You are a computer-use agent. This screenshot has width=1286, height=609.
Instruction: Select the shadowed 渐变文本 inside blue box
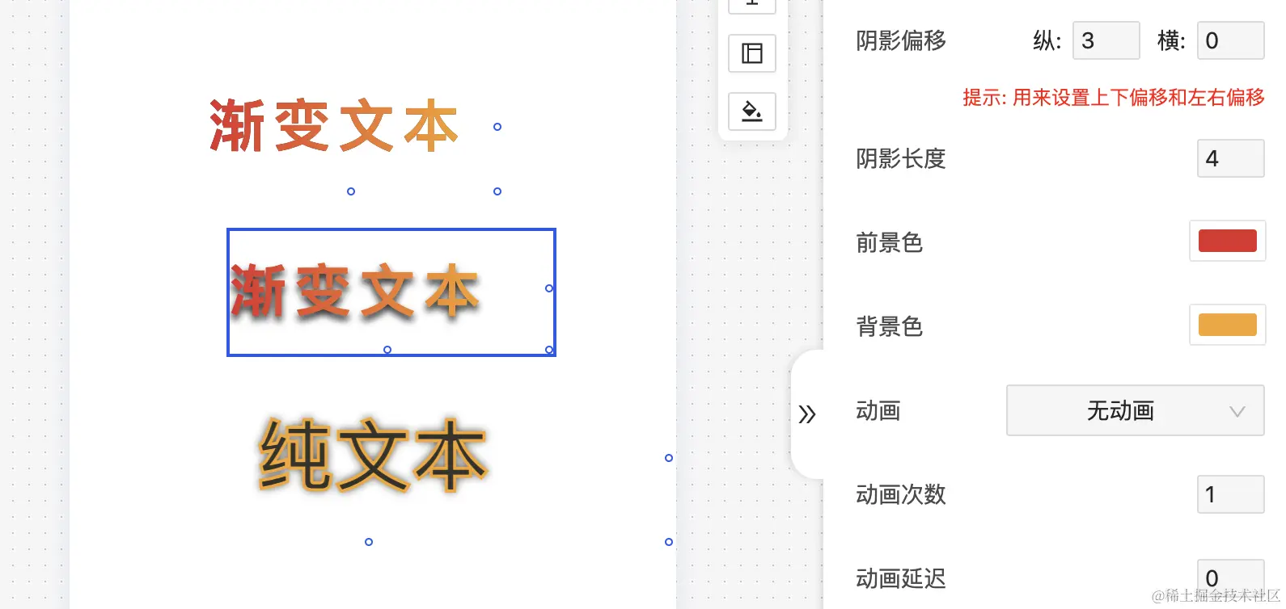coord(354,291)
